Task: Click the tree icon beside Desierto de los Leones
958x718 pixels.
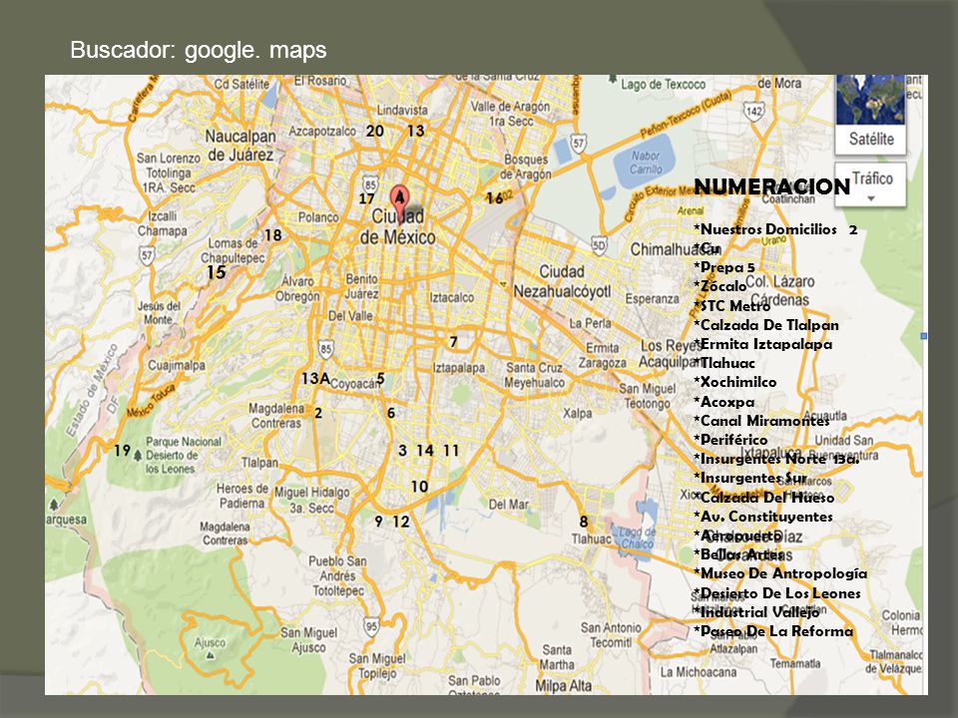Action: pyautogui.click(x=138, y=456)
